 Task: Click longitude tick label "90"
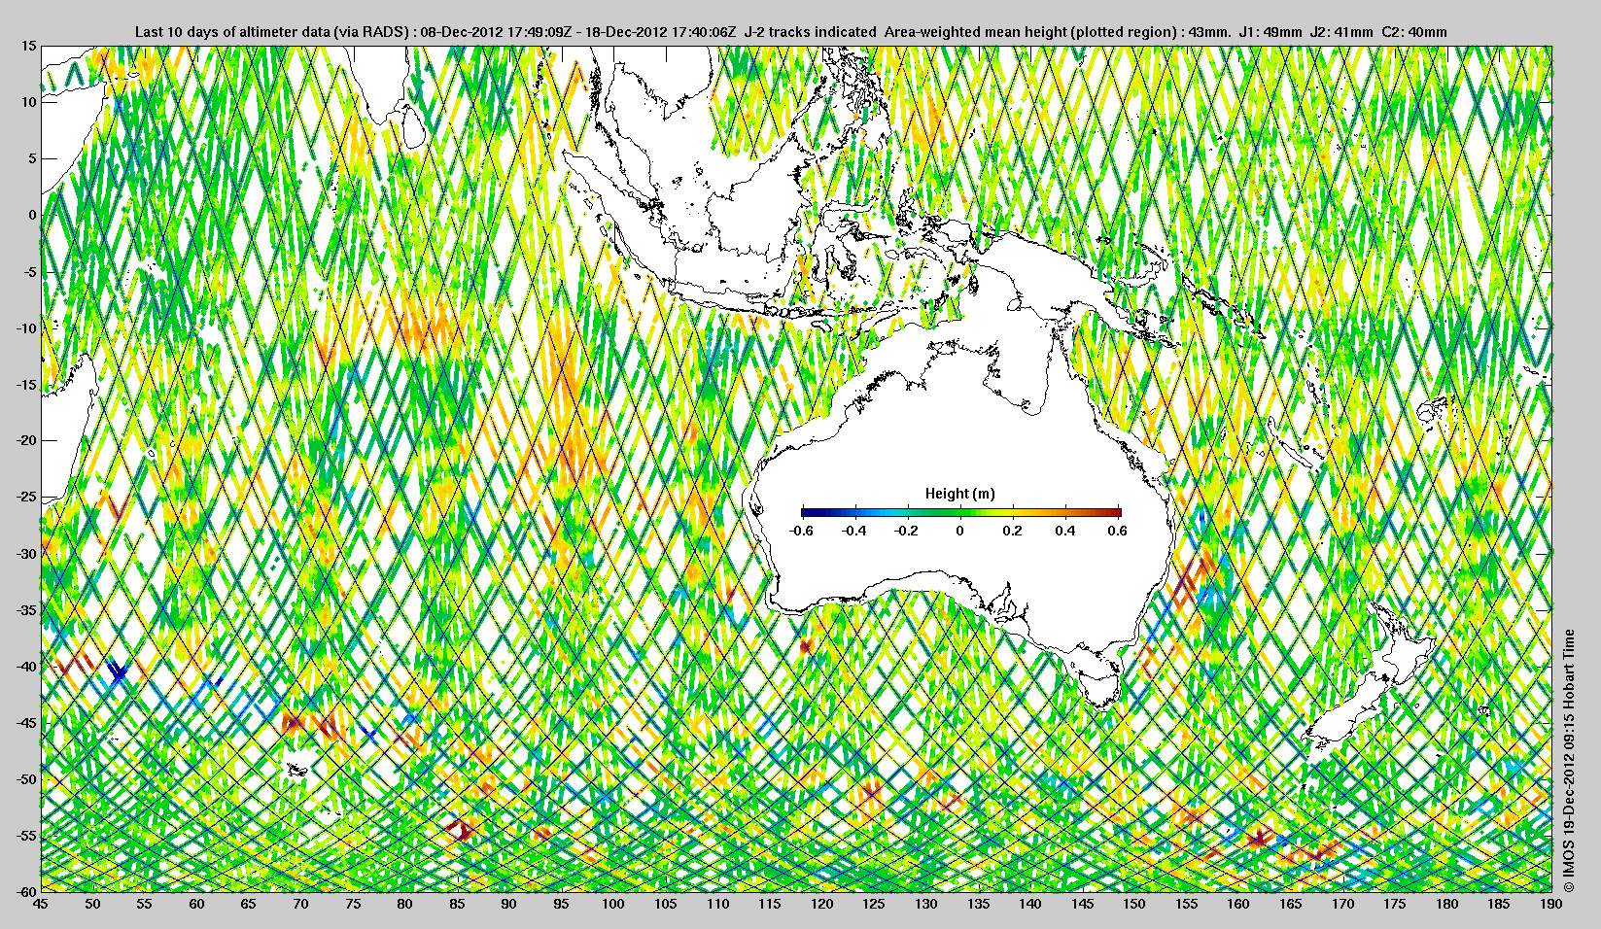coord(509,904)
